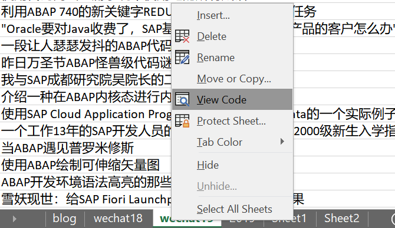Switch to the wechat18 sheet tab
Viewport: 395px width, 228px height.
(118, 218)
